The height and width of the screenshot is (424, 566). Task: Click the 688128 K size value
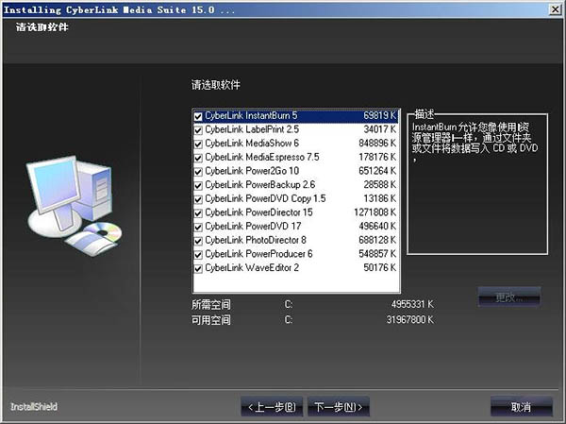pyautogui.click(x=377, y=240)
